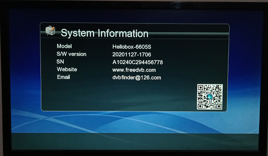
Task: Click the QR code's bottom-left finder square
Action: 200,106
